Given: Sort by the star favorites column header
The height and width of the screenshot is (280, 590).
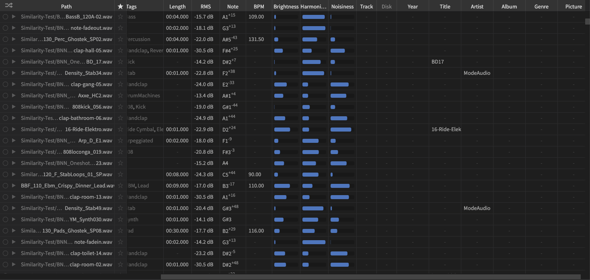Looking at the screenshot, I should (120, 6).
